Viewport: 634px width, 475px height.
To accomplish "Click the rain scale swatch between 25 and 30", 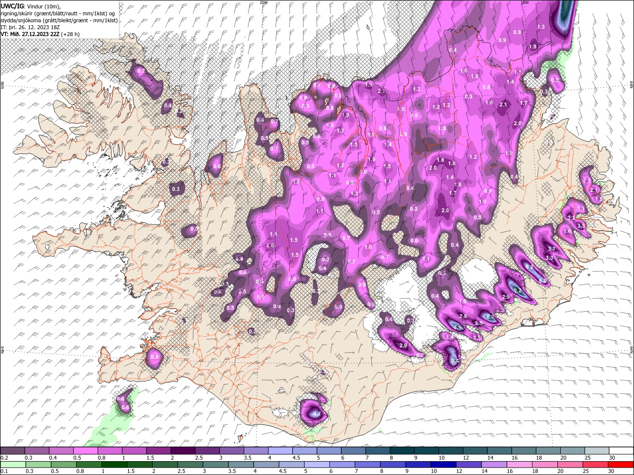I will [596, 465].
